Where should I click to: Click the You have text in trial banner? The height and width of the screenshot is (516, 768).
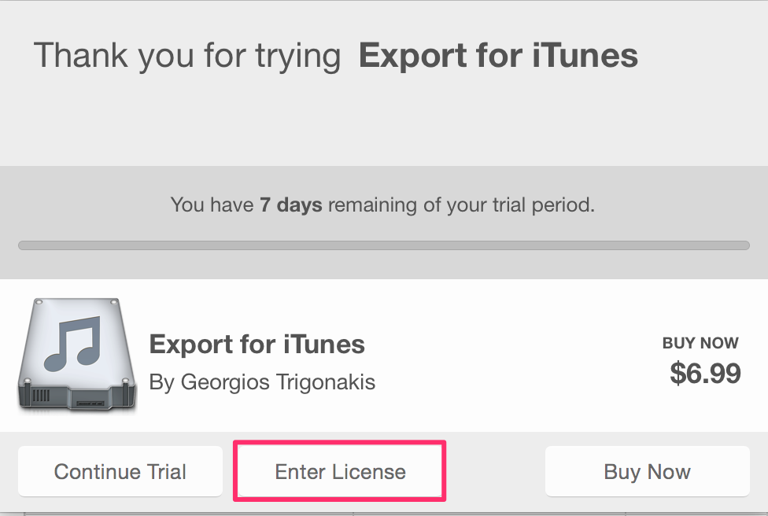click(x=212, y=205)
